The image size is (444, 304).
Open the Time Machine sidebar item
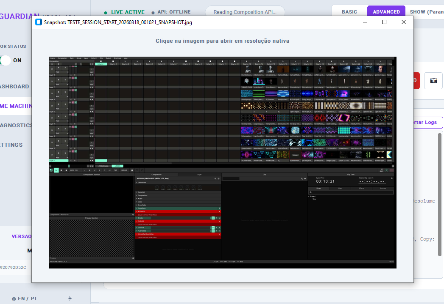pos(16,106)
